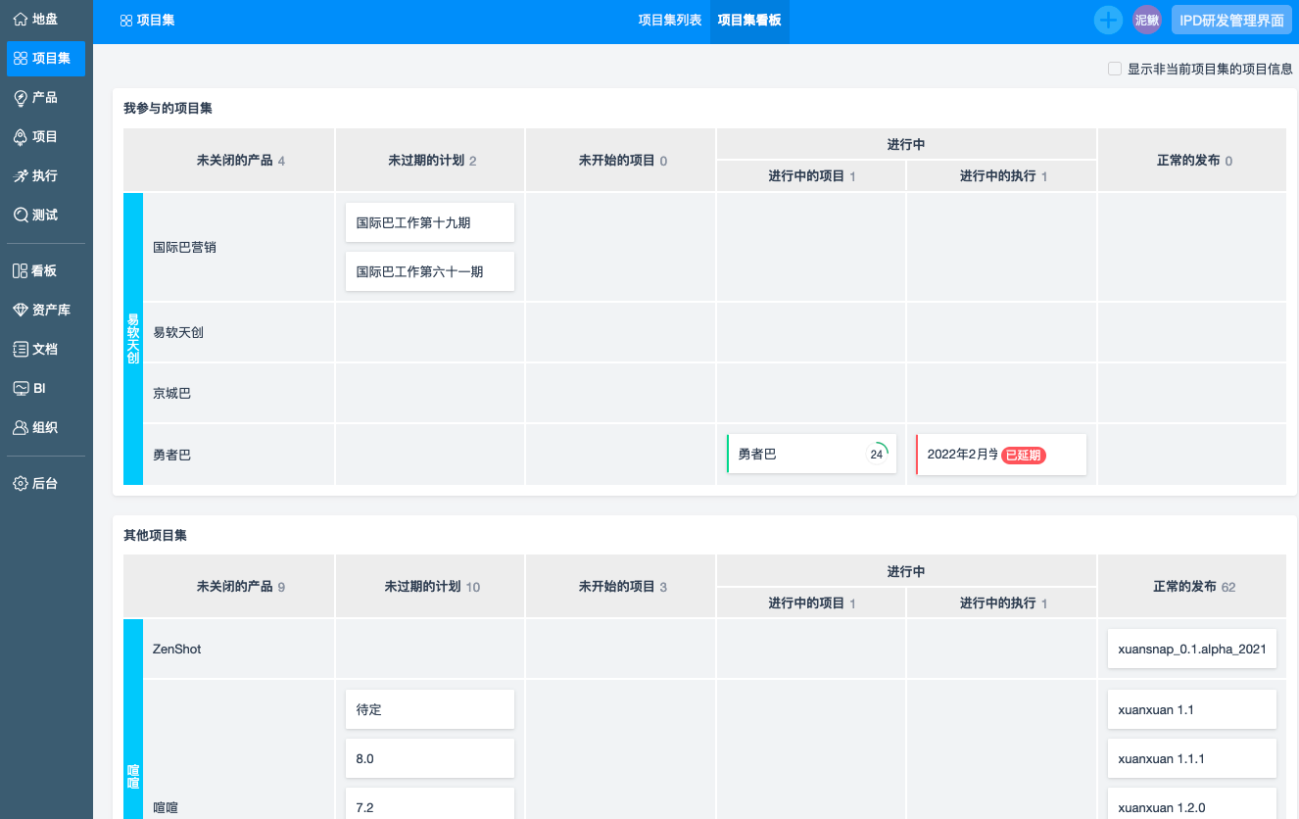Open the 资产库 diamond icon

pos(21,310)
